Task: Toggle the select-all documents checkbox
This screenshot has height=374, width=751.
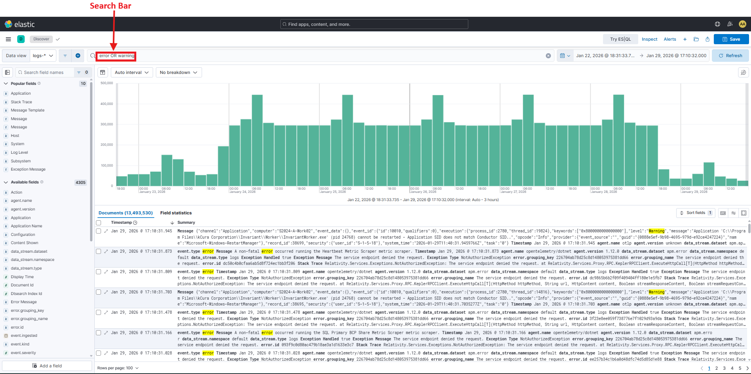Action: pyautogui.click(x=99, y=222)
